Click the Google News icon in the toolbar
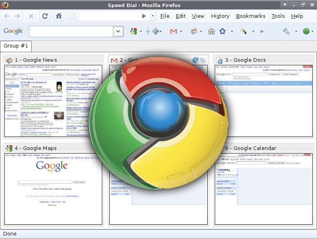The image size is (317, 239). point(194,31)
